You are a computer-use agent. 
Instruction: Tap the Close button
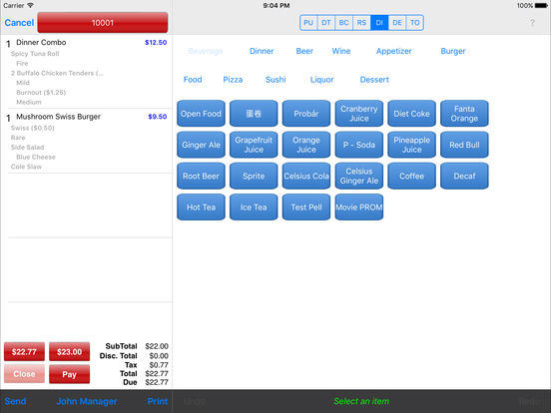point(24,374)
